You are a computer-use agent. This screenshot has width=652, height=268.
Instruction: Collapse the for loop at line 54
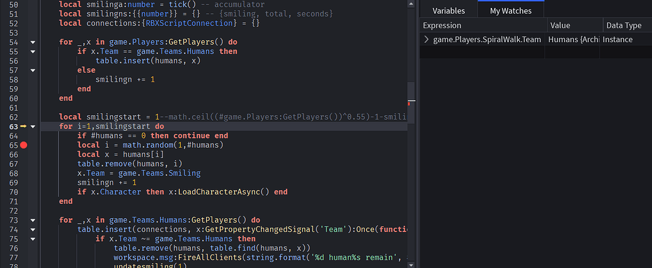click(33, 42)
